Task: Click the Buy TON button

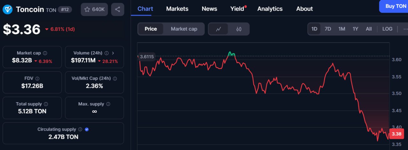Action: 394,6
